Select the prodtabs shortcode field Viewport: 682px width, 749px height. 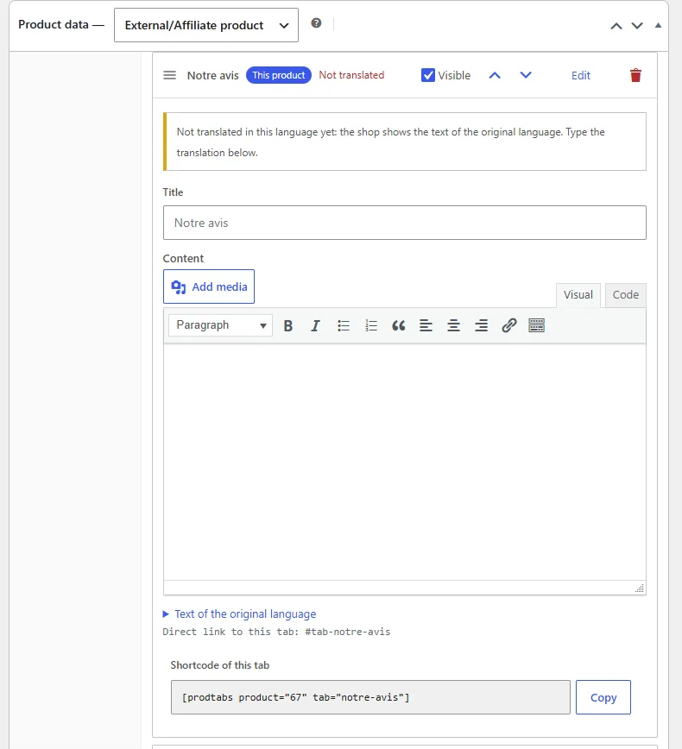pos(370,697)
